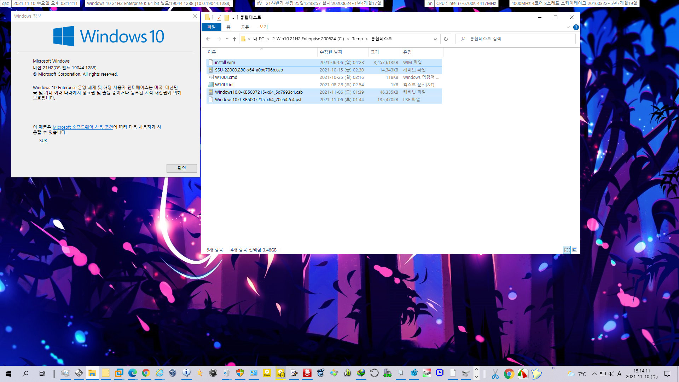This screenshot has width=679, height=382.
Task: Click the 내 PC breadcrumb in address bar
Action: [259, 39]
